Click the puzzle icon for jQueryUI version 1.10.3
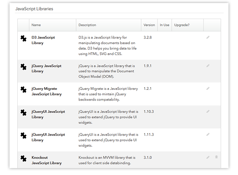Viewport: 238px width, 175px height. [x=23, y=113]
